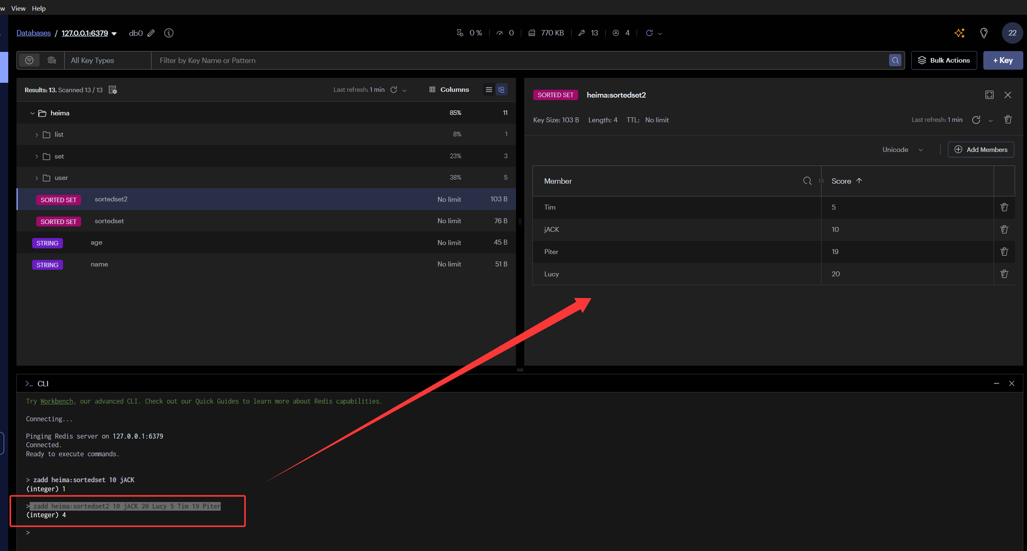This screenshot has height=551, width=1027.
Task: Click the Add Members button
Action: [981, 150]
